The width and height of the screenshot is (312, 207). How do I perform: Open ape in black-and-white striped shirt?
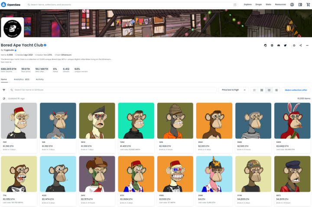click(253, 121)
